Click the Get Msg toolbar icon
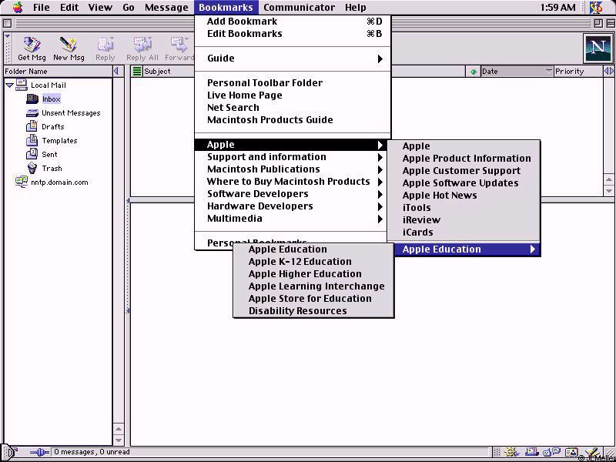This screenshot has width=616, height=462. 32,49
